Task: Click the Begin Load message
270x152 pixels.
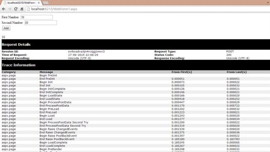Action: (47, 116)
